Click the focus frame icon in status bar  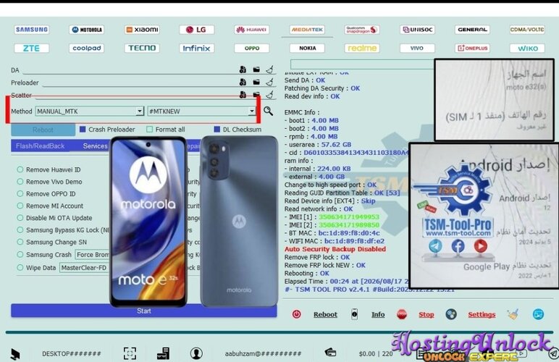(130, 353)
